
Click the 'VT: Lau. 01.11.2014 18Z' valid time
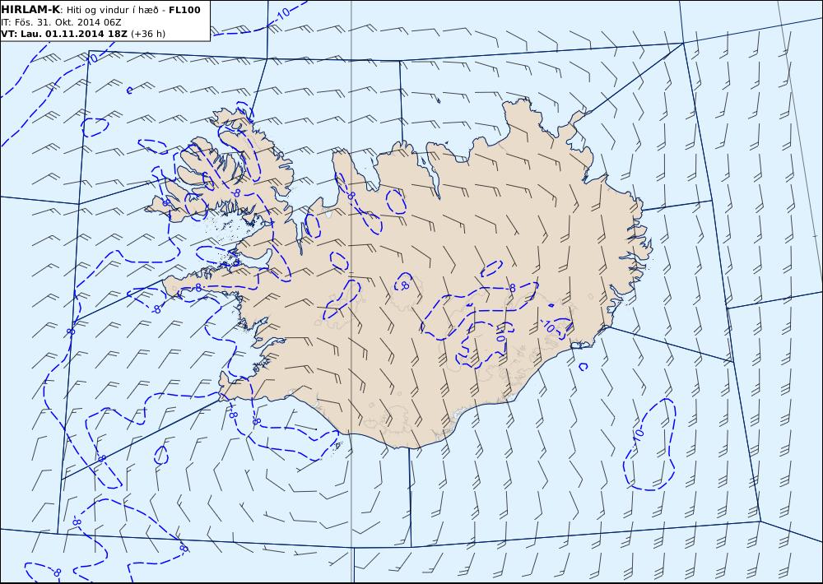coord(64,34)
